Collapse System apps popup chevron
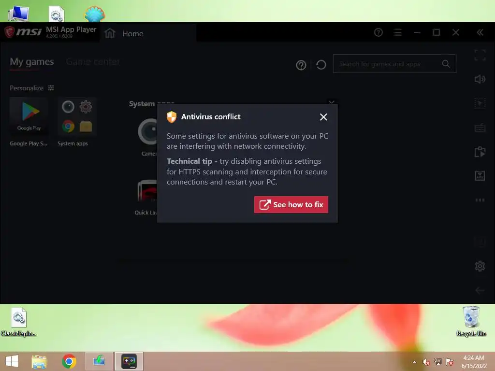 331,102
